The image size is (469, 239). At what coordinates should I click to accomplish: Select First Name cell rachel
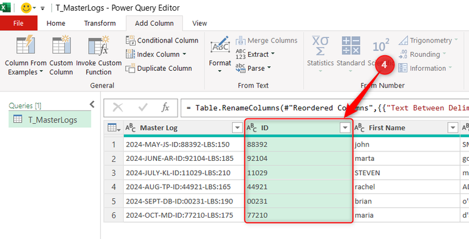[x=406, y=187]
